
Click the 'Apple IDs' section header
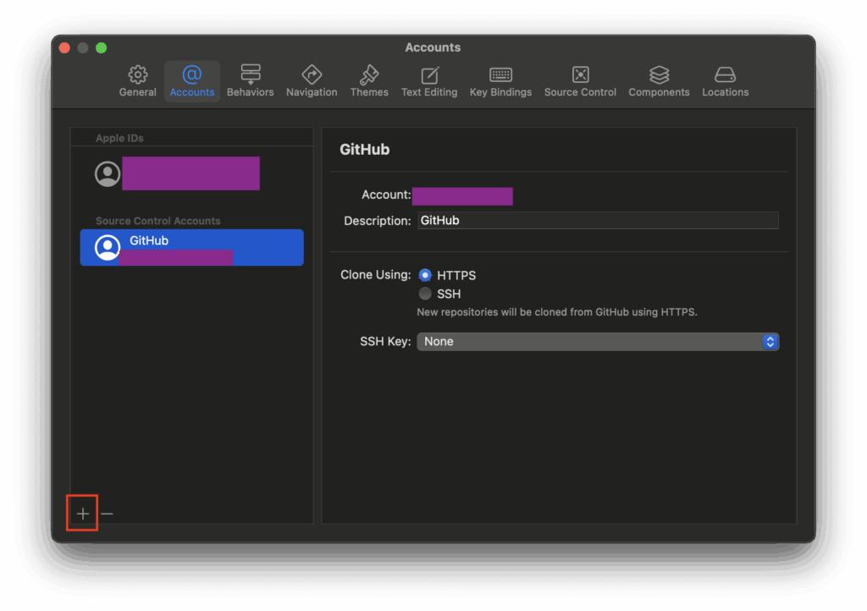point(119,138)
